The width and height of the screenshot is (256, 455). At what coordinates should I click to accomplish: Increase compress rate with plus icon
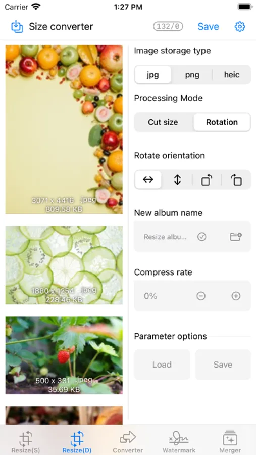pos(236,296)
